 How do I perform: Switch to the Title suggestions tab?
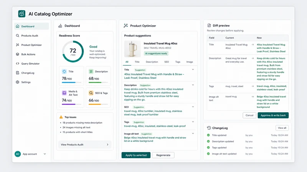point(137,62)
